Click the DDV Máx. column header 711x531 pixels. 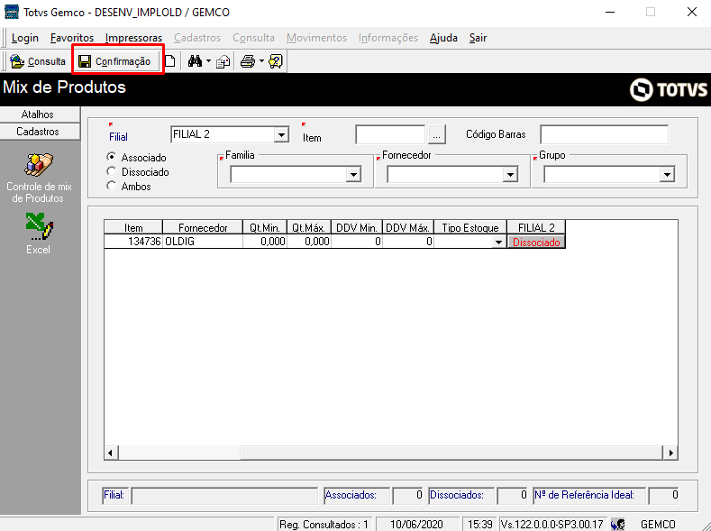pyautogui.click(x=408, y=228)
